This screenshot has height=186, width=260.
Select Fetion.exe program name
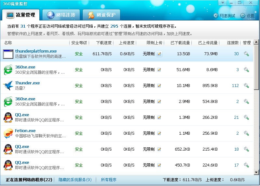[x=25, y=130]
